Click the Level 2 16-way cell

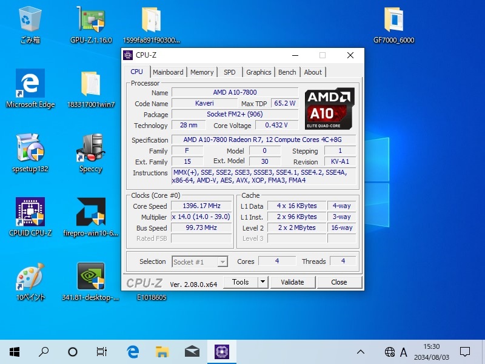342,227
